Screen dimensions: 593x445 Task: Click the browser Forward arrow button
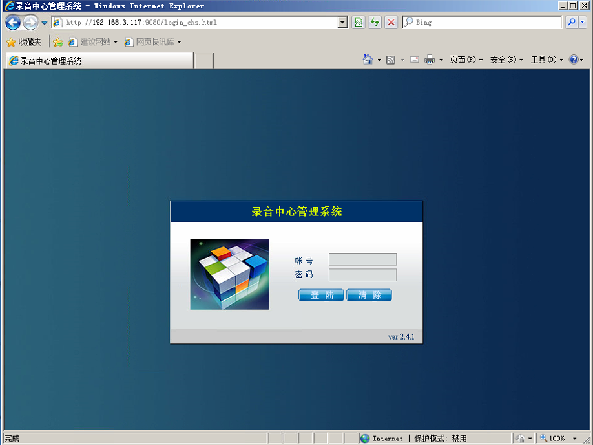pyautogui.click(x=30, y=23)
